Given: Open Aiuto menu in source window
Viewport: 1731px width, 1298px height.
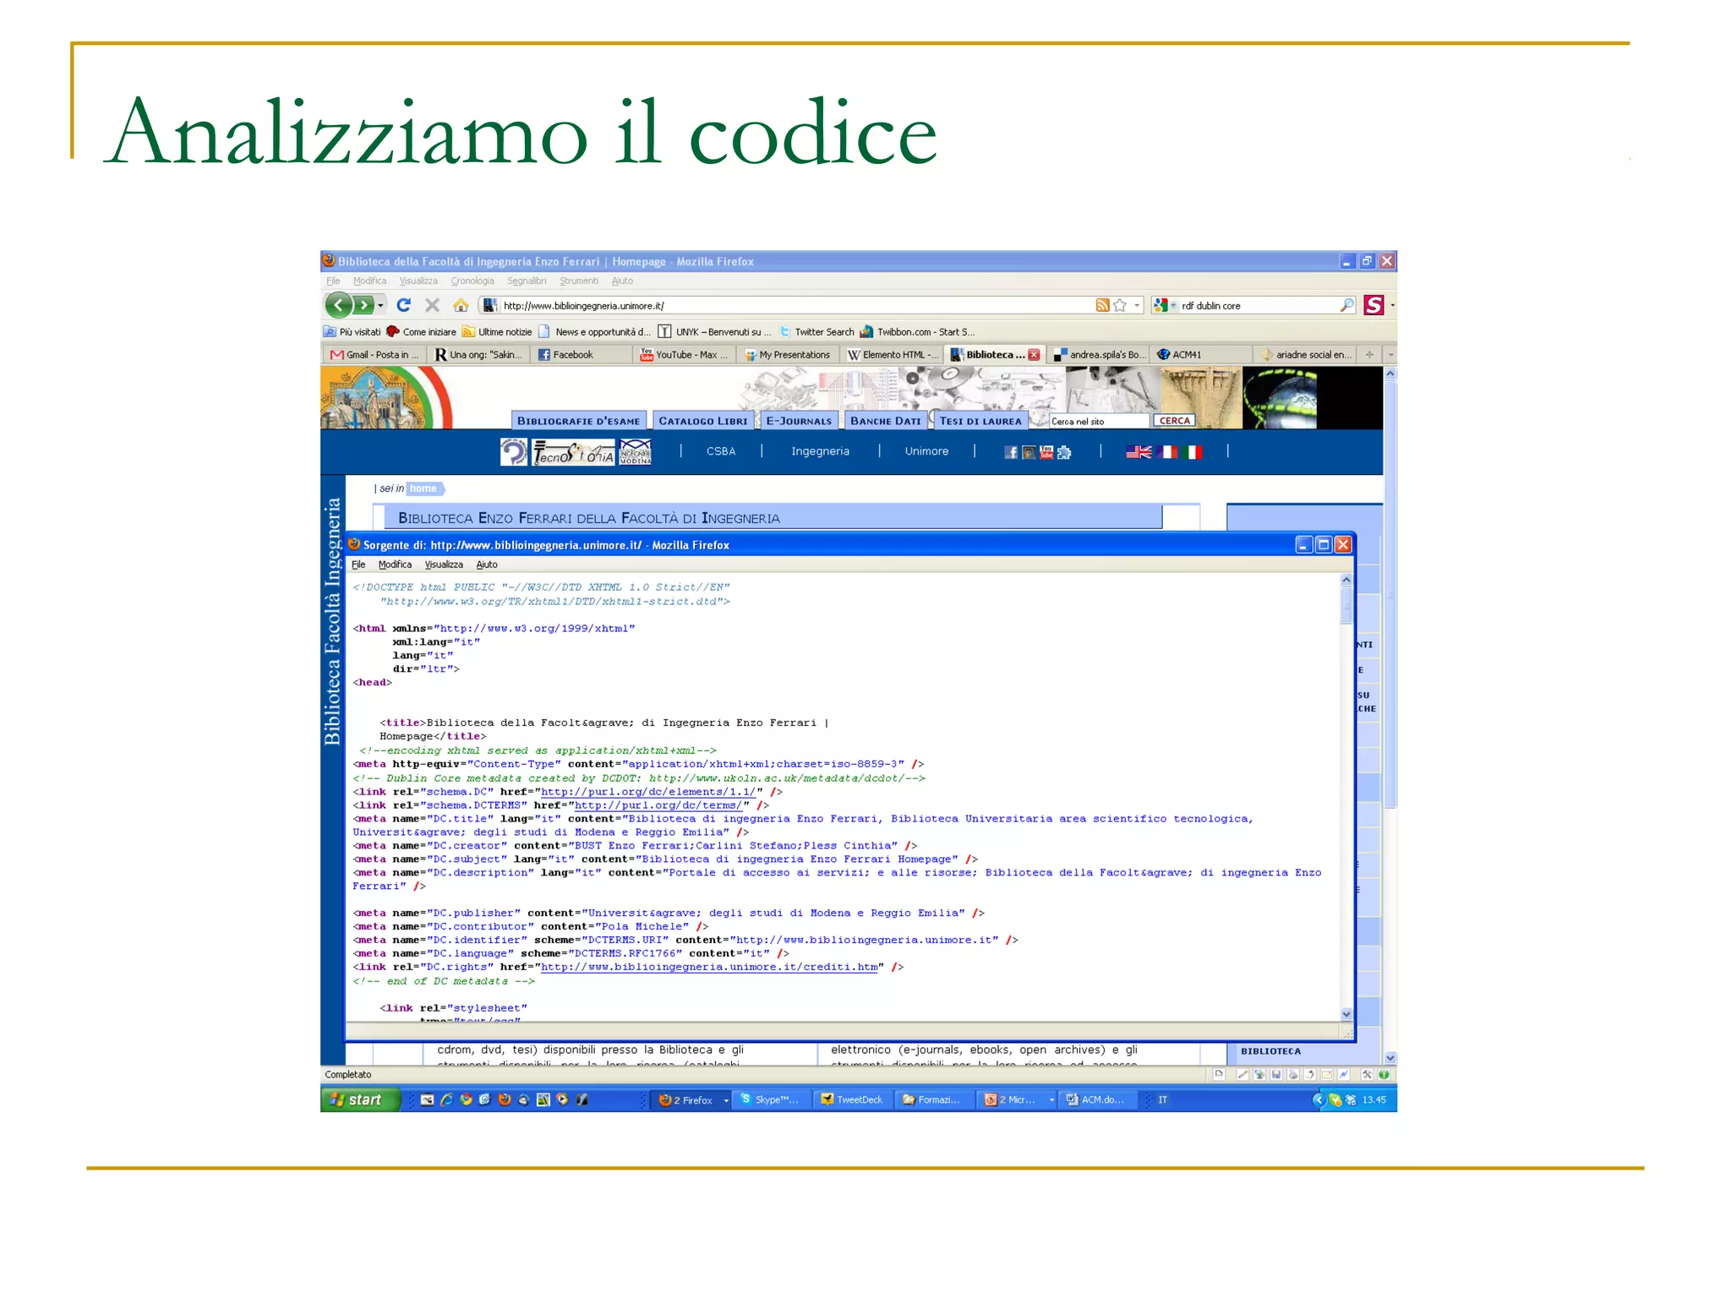Looking at the screenshot, I should tap(486, 564).
